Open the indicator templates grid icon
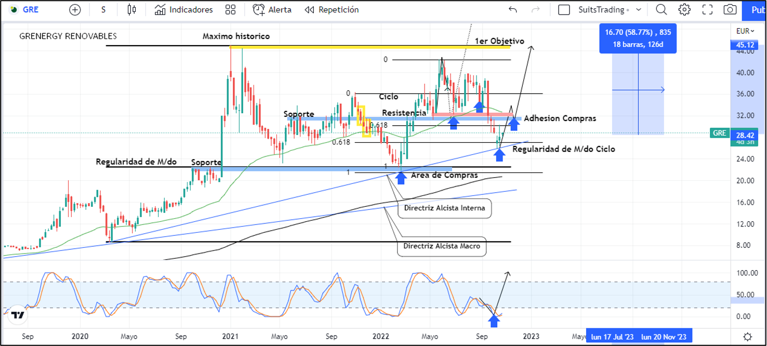767x346 pixels. [x=230, y=10]
